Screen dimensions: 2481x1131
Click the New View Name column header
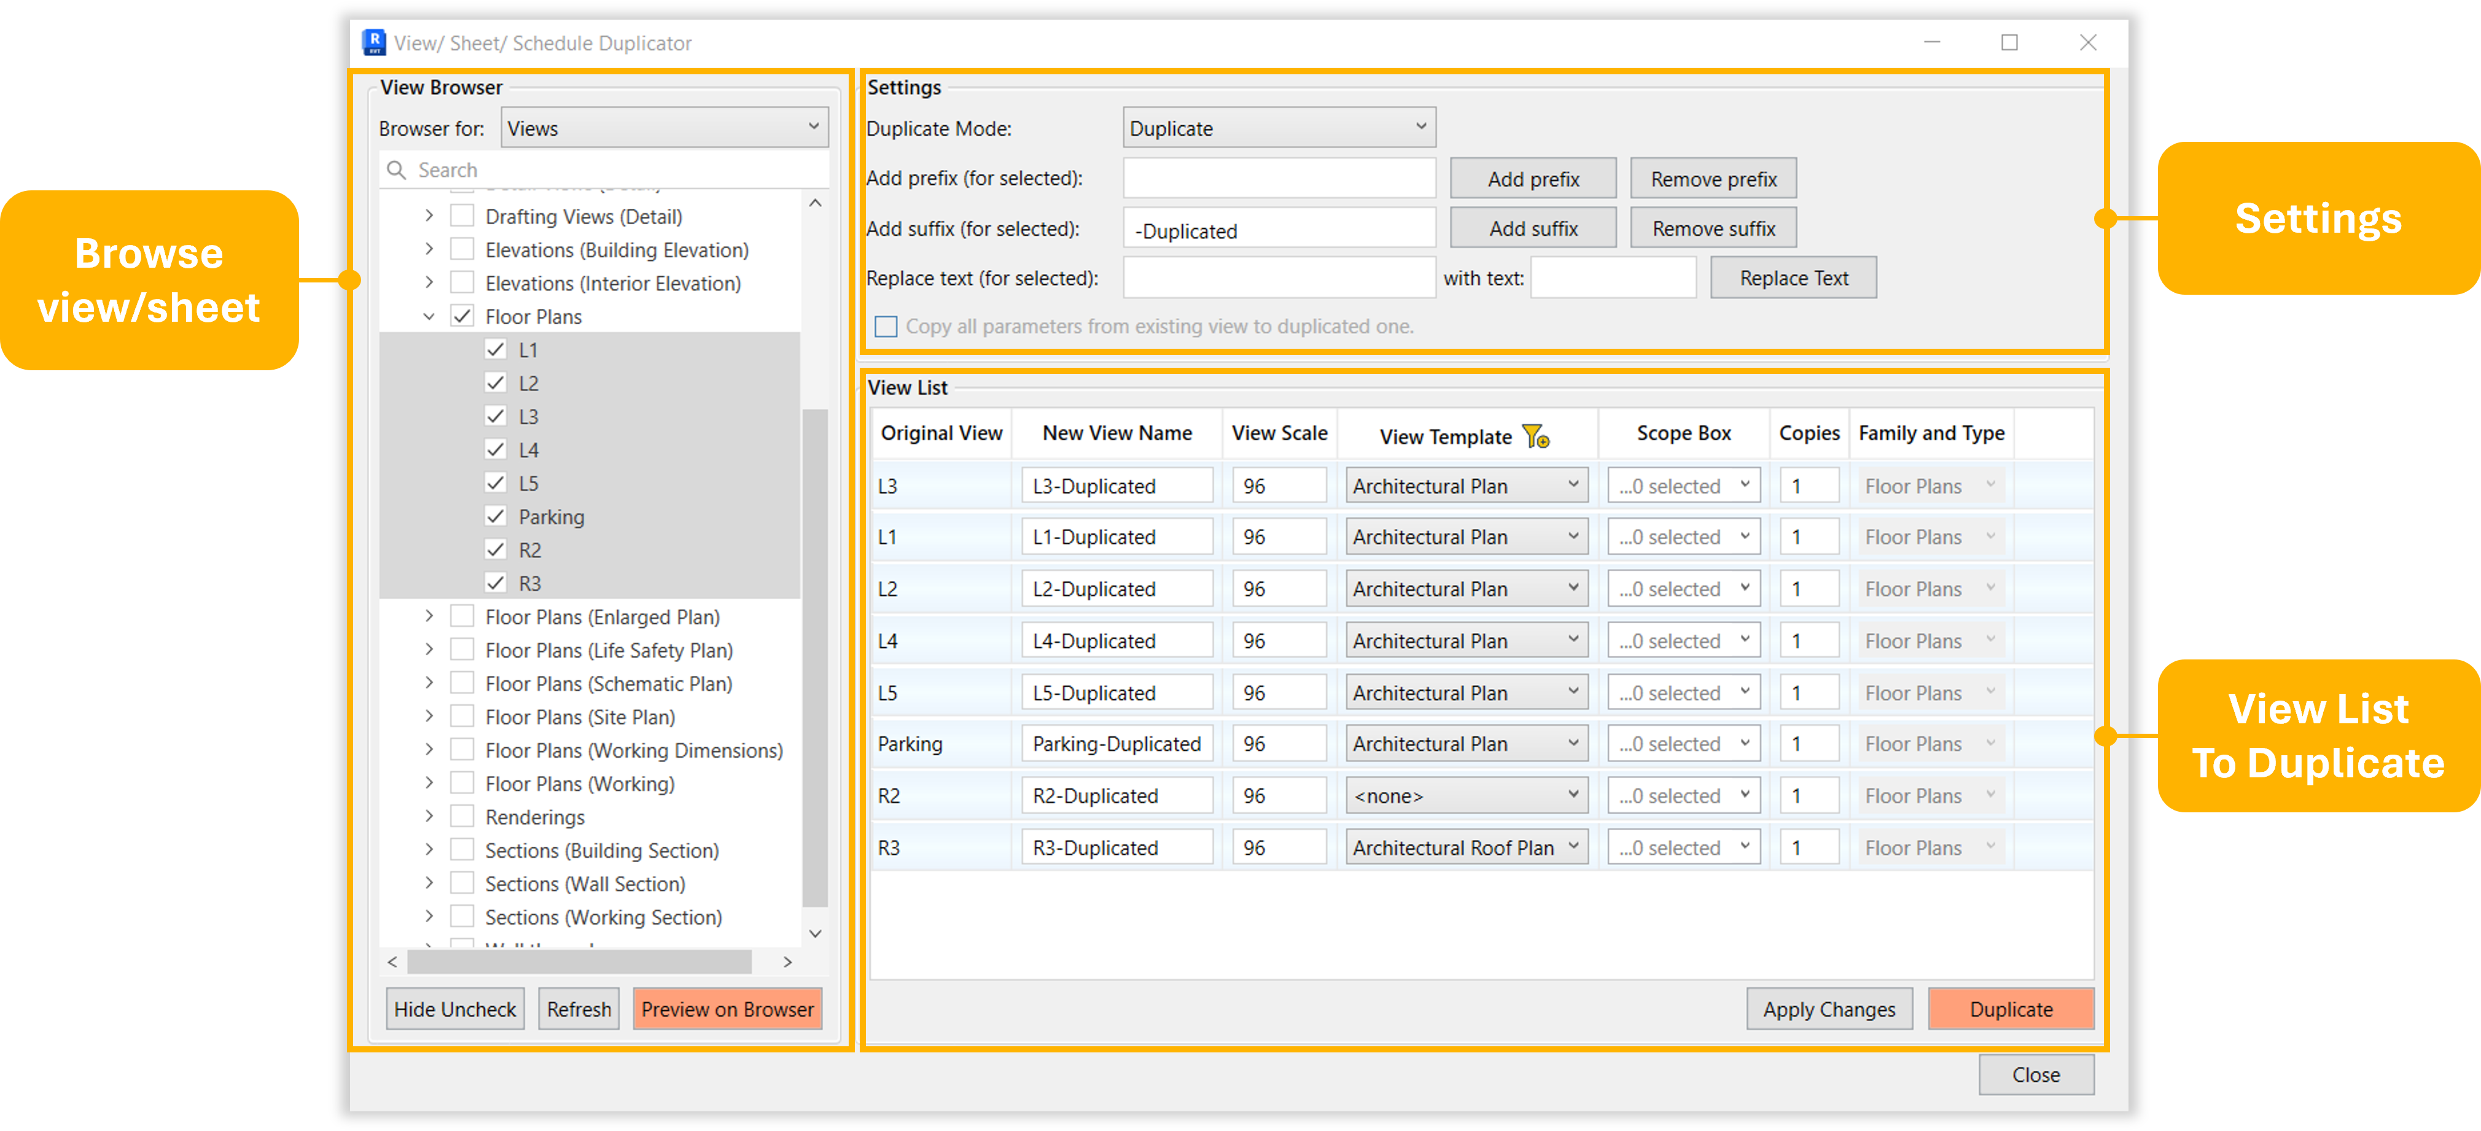tap(1116, 433)
